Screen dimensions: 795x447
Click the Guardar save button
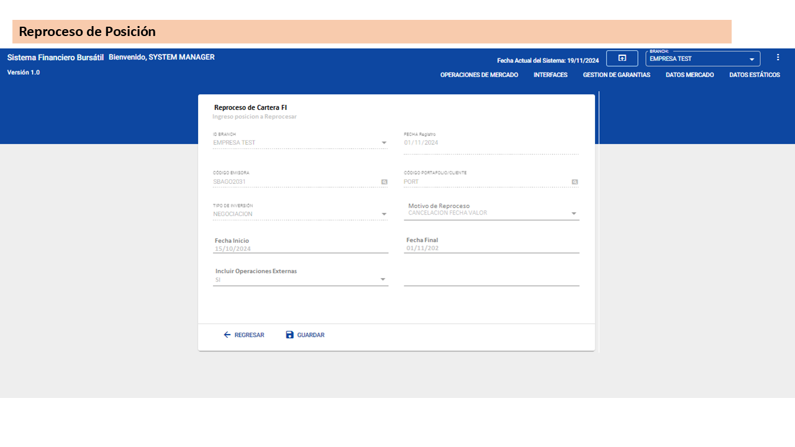tap(305, 335)
